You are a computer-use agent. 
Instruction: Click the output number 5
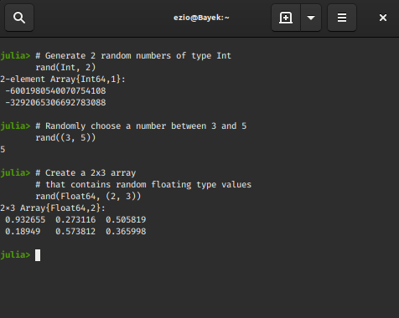3,149
